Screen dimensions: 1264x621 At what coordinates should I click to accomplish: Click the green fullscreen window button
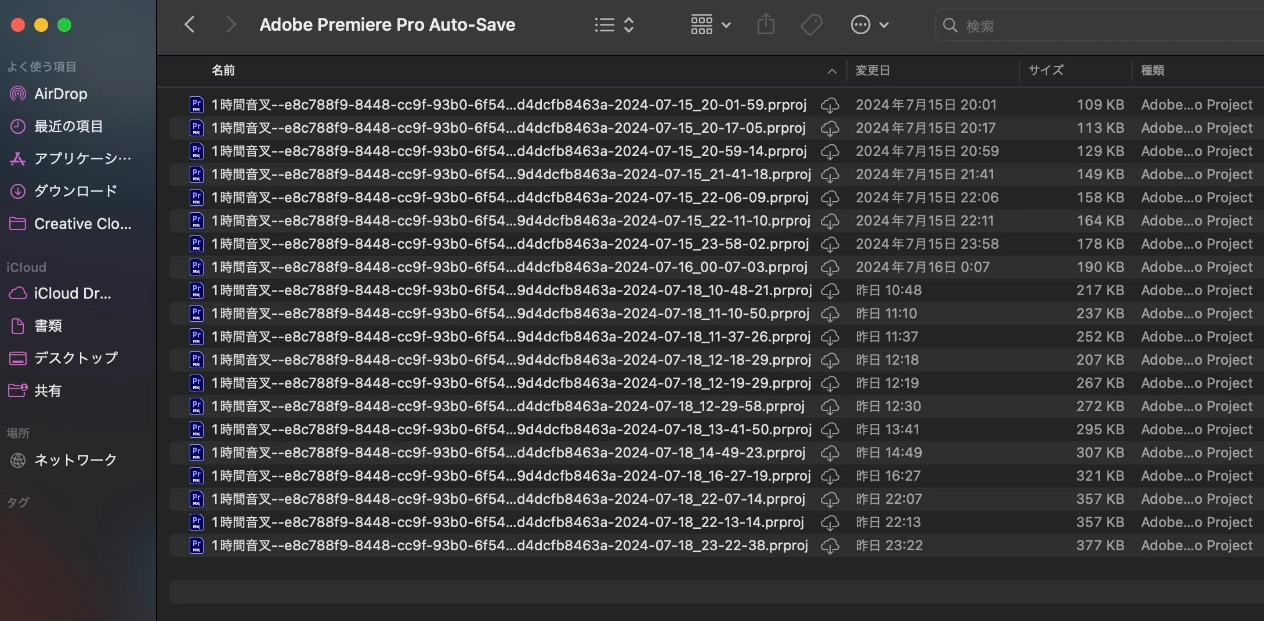pos(64,25)
